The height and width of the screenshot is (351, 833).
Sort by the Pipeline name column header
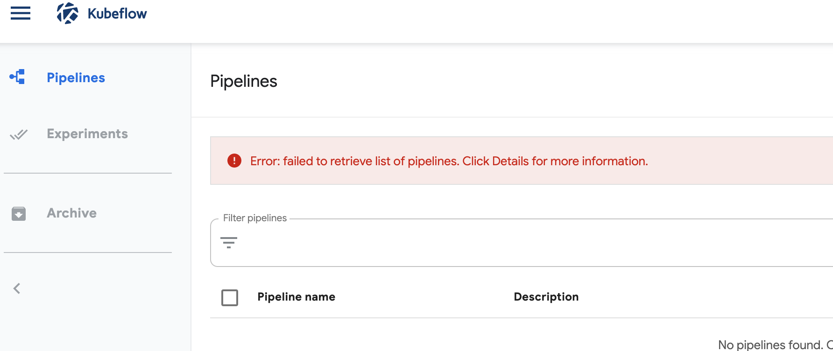pos(296,296)
